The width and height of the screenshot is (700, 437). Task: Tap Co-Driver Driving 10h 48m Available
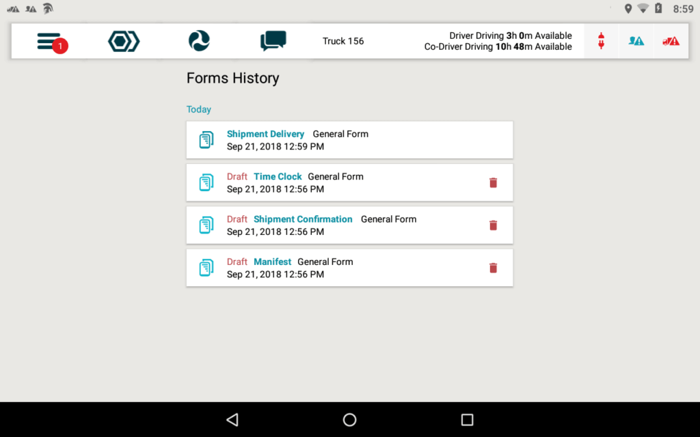pyautogui.click(x=498, y=47)
